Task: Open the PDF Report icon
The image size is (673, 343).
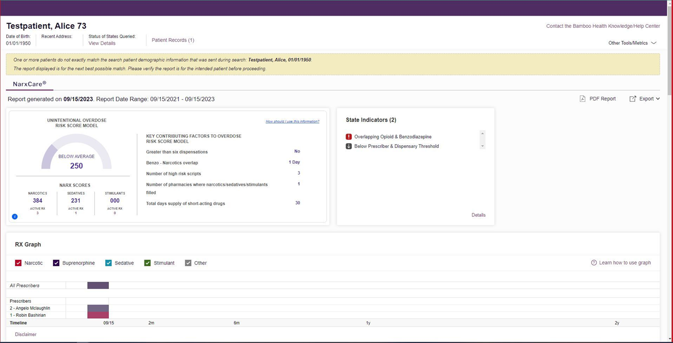Action: (582, 99)
